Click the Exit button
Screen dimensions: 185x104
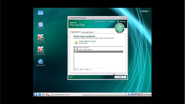pyautogui.click(x=120, y=77)
